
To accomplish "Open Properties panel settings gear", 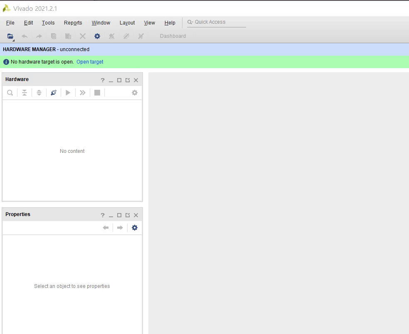I will coord(135,228).
